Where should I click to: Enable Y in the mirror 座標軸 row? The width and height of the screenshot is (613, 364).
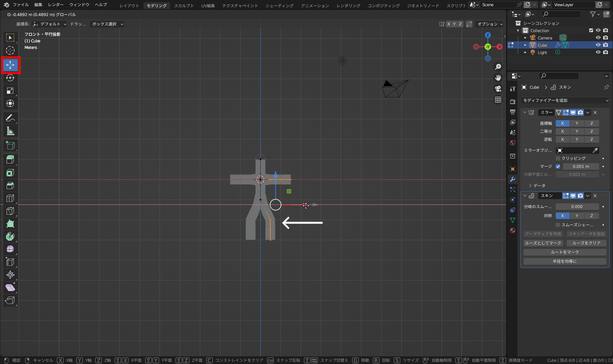click(577, 123)
